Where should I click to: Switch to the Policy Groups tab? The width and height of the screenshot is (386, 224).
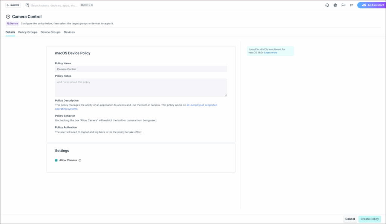point(28,32)
